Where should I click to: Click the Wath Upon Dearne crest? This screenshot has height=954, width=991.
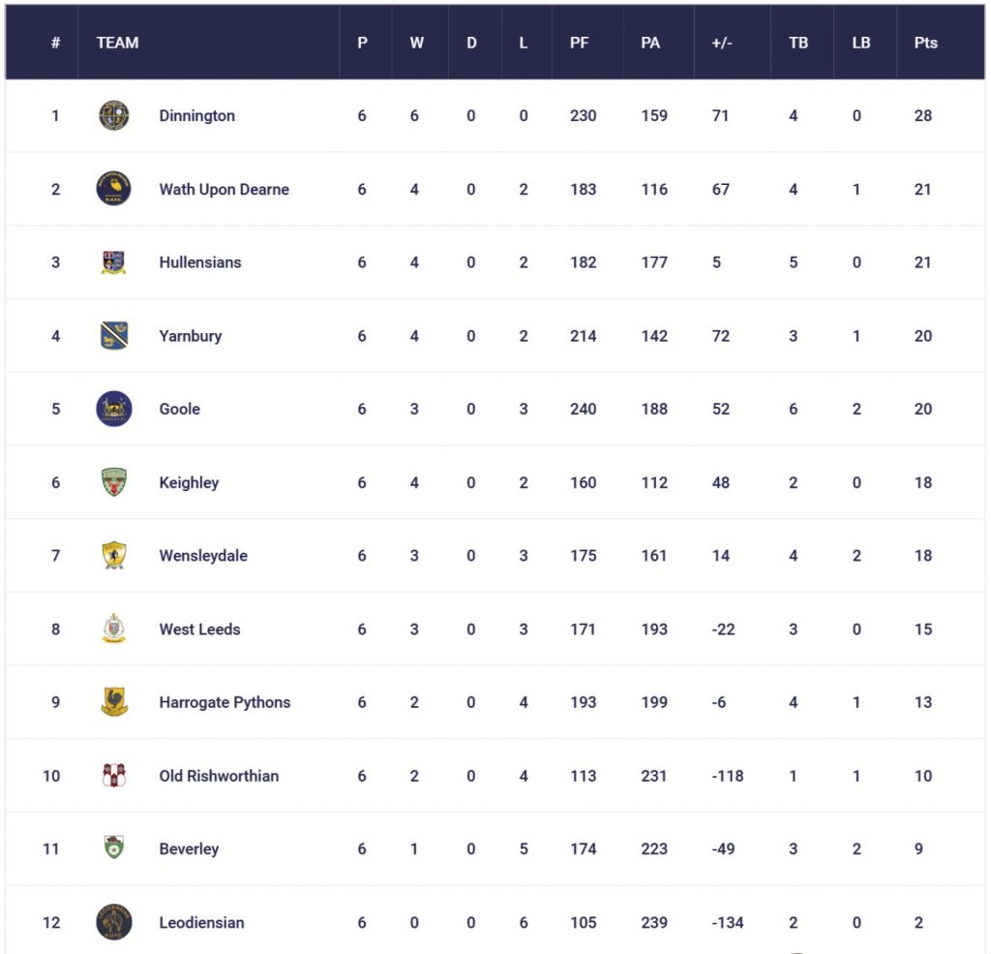coord(114,189)
